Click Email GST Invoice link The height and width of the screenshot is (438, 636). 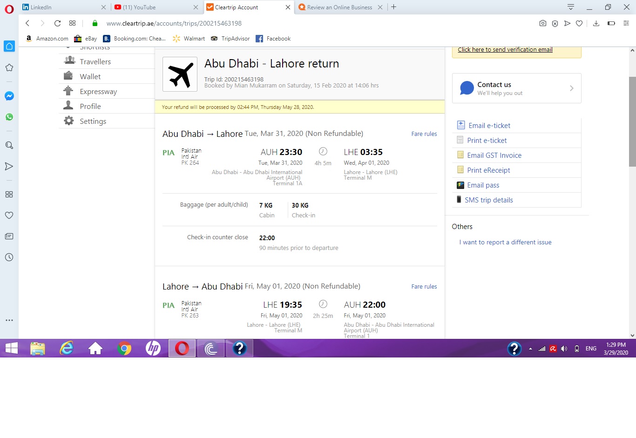[494, 155]
